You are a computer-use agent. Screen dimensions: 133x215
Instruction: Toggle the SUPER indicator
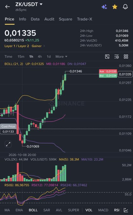74,210
